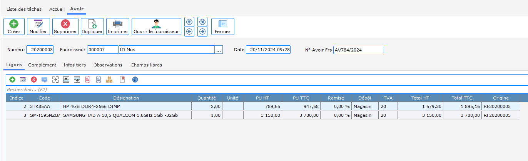528x161 pixels.
Task: Open the blue history clock icon
Action: (135, 80)
